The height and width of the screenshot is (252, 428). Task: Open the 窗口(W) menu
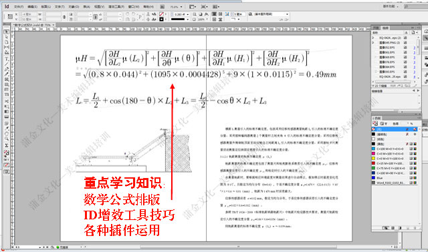click(x=134, y=7)
